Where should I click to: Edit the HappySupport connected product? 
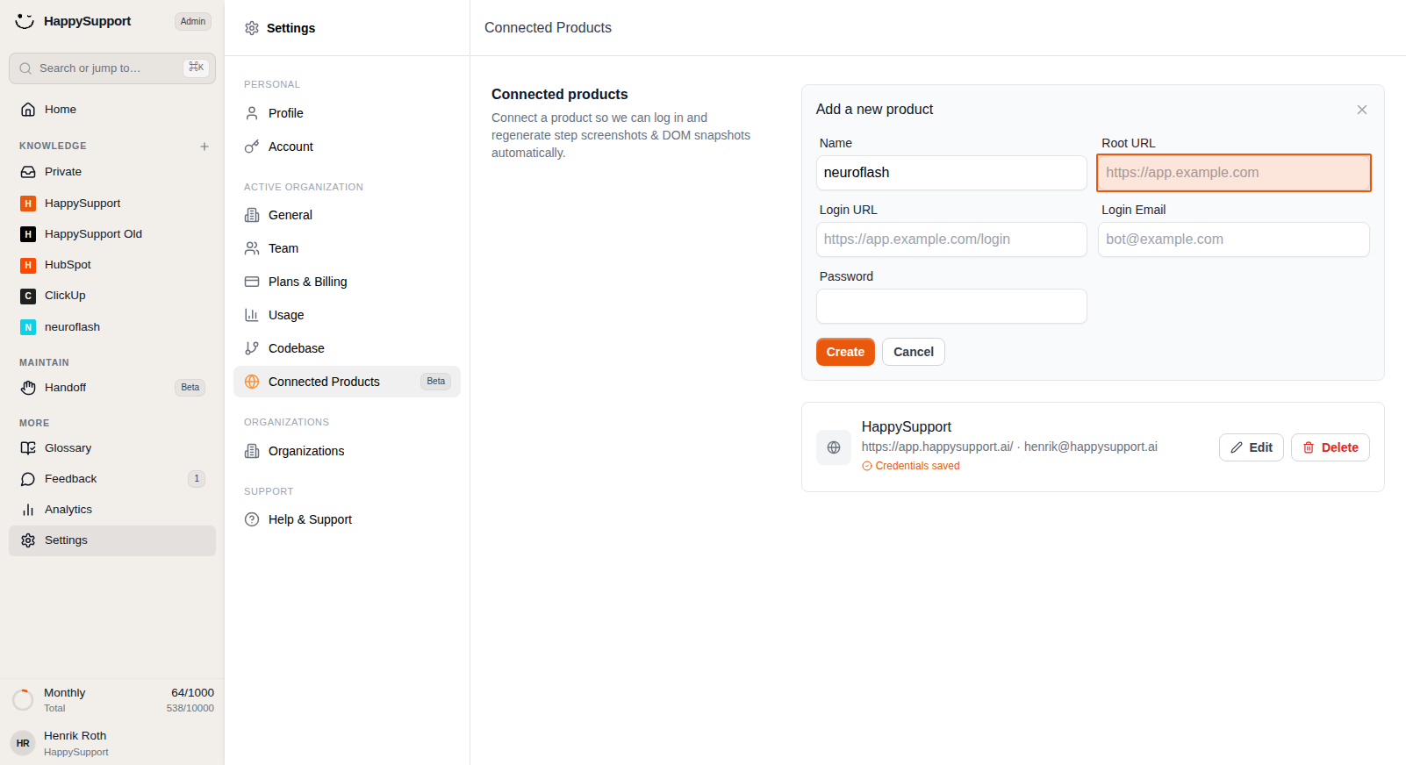tap(1252, 447)
